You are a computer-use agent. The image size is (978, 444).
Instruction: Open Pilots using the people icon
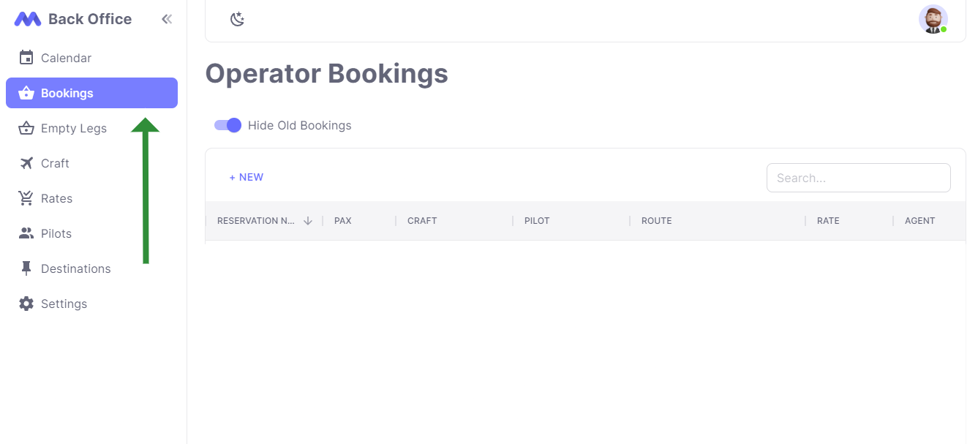(26, 233)
